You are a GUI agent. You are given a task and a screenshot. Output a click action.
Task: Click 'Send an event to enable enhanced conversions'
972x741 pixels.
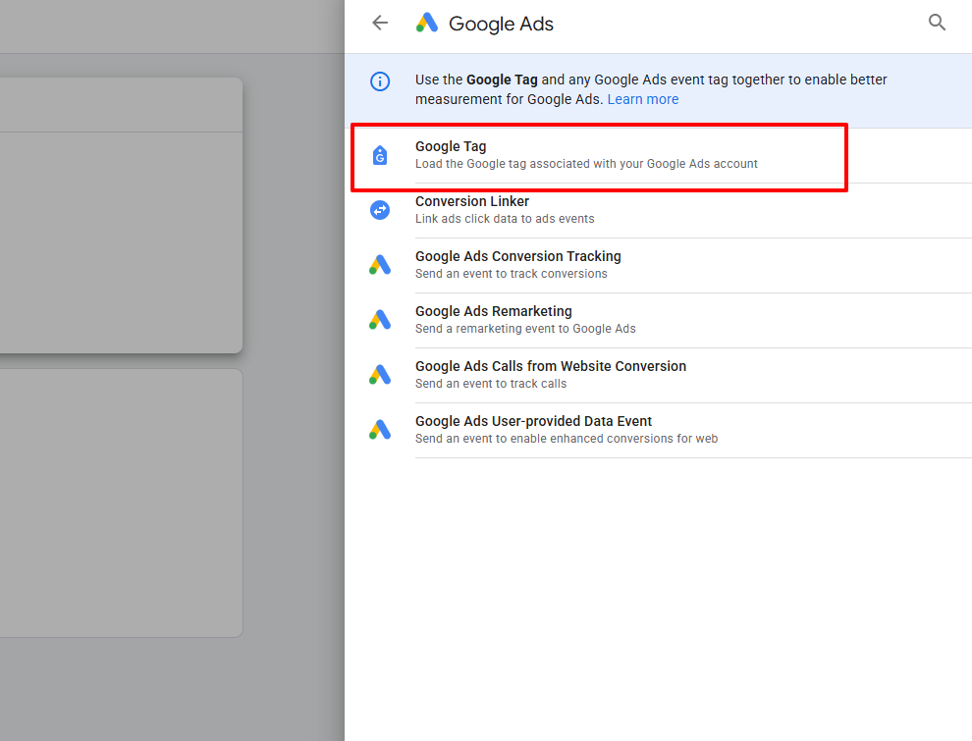[x=567, y=439]
